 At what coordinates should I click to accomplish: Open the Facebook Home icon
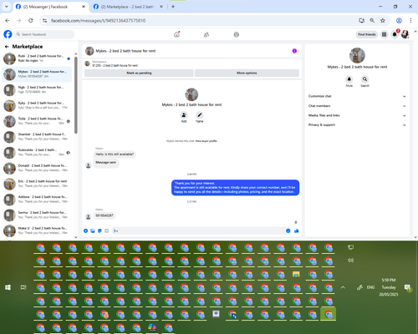point(176,34)
